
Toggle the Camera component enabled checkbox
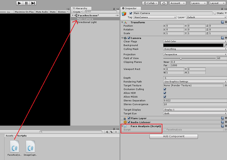[129, 38]
